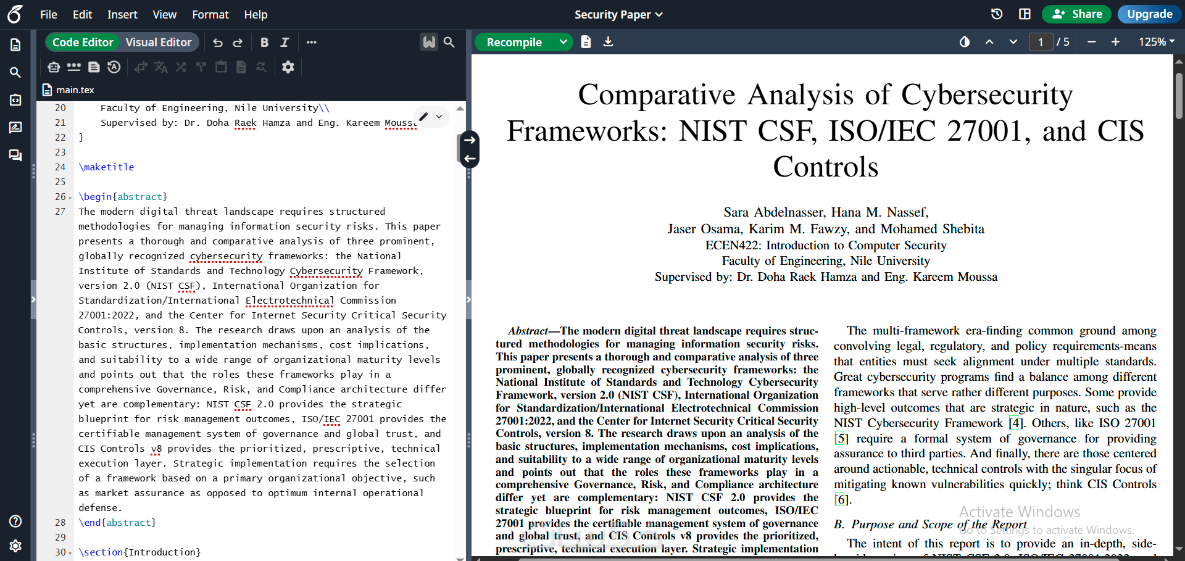Redo the last edit
Viewport: 1185px width, 561px height.
pyautogui.click(x=238, y=42)
